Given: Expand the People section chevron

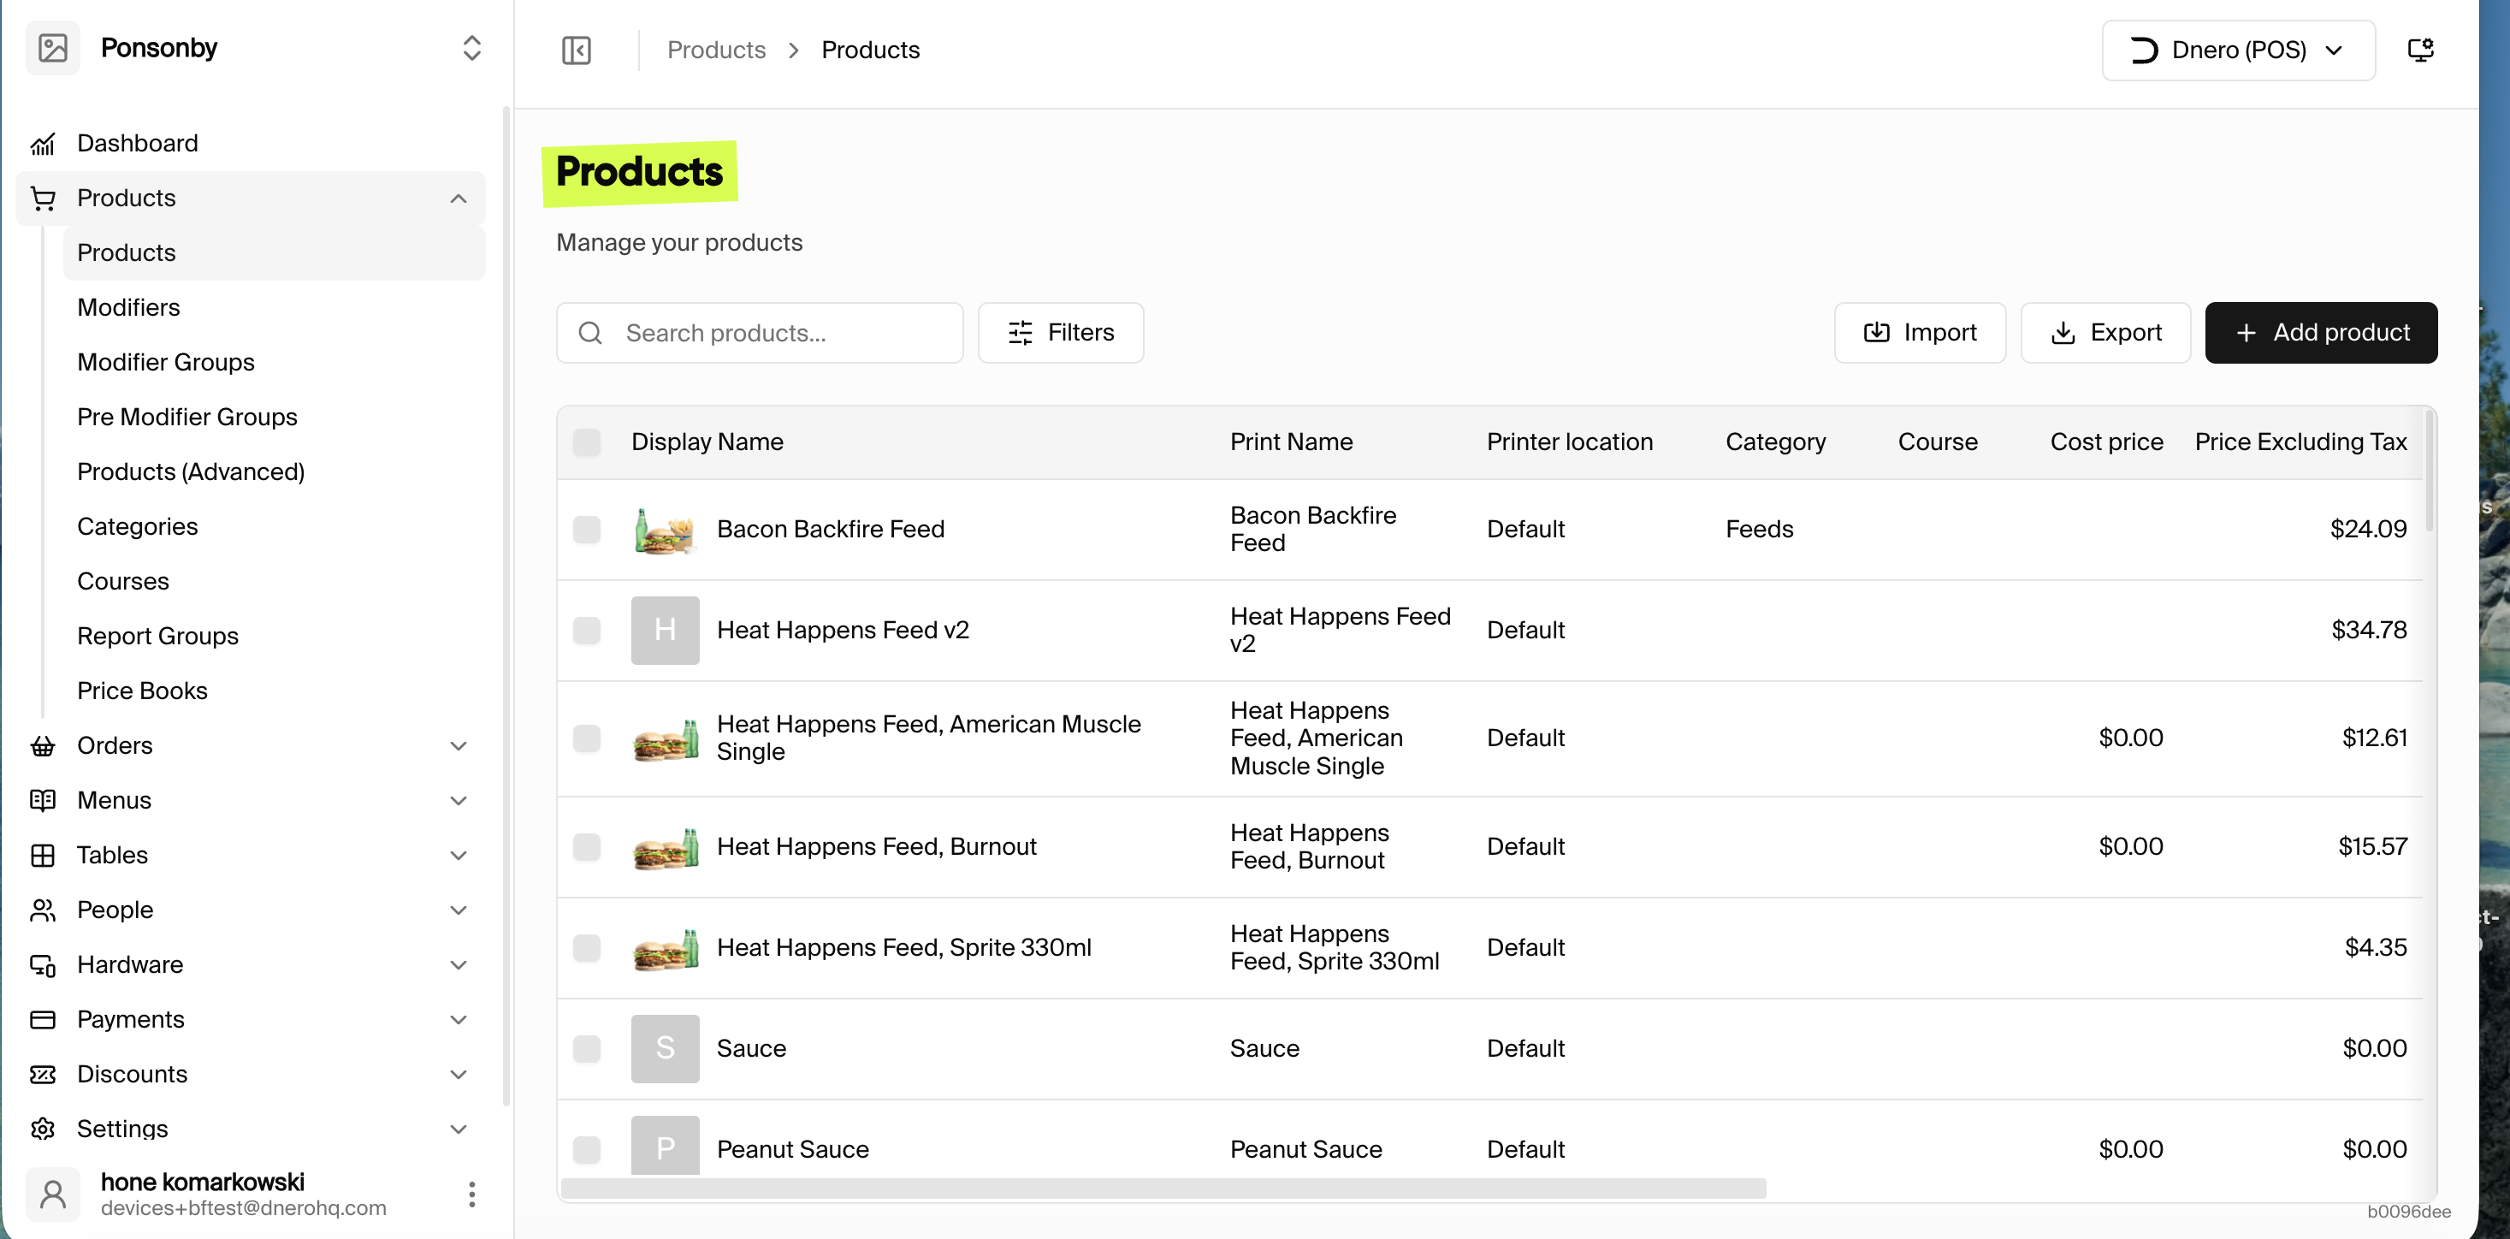Looking at the screenshot, I should click(458, 910).
